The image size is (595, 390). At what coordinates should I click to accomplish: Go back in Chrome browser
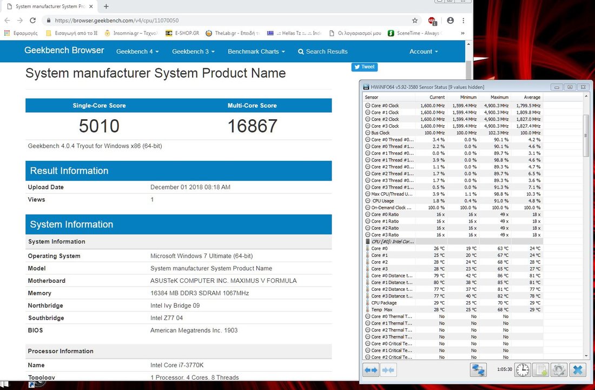[x=7, y=21]
